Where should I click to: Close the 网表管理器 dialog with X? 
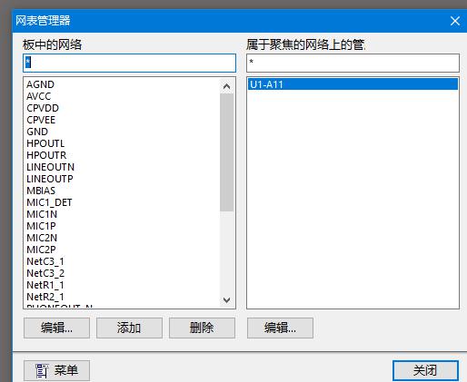click(x=455, y=21)
